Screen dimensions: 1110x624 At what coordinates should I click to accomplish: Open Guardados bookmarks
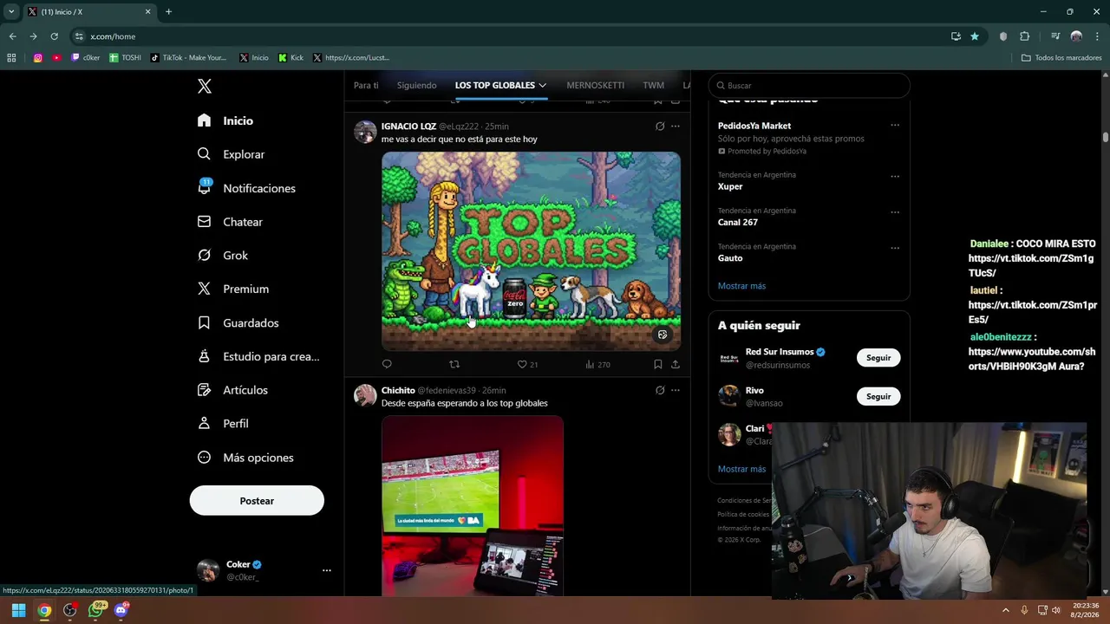click(238, 322)
